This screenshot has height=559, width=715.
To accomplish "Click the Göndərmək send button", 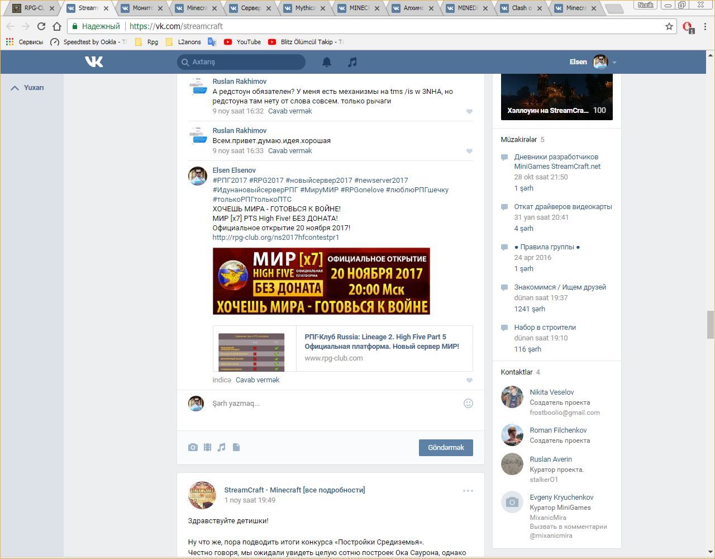I will [446, 447].
